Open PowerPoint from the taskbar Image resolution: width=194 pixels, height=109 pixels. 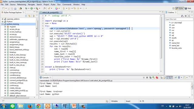[x=74, y=106]
